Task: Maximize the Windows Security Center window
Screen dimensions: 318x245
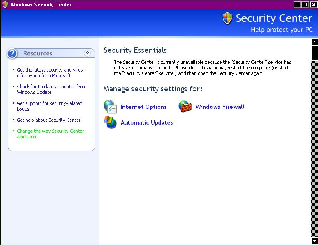Action: tap(305, 4)
